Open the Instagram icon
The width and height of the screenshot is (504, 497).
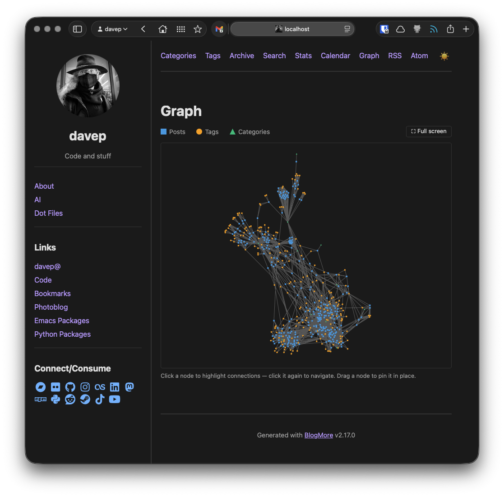pos(85,387)
